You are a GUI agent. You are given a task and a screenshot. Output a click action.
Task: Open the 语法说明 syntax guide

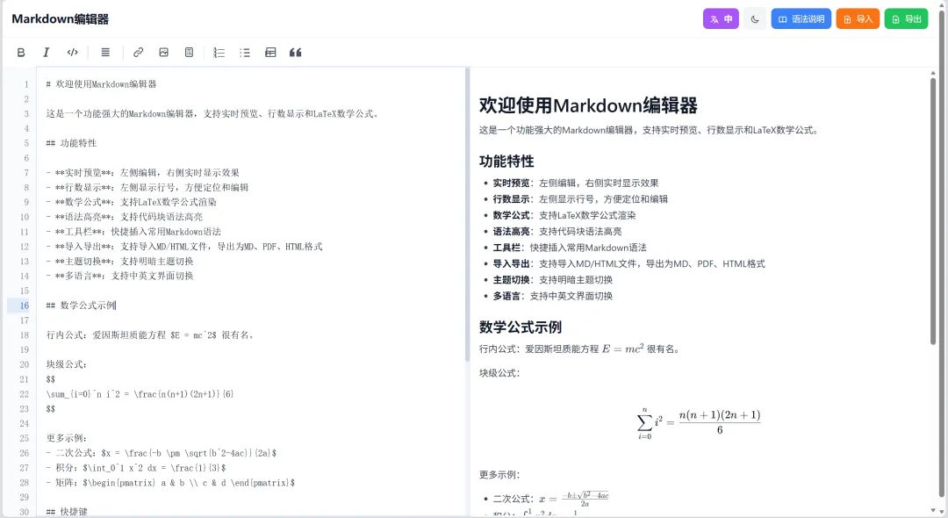[801, 18]
